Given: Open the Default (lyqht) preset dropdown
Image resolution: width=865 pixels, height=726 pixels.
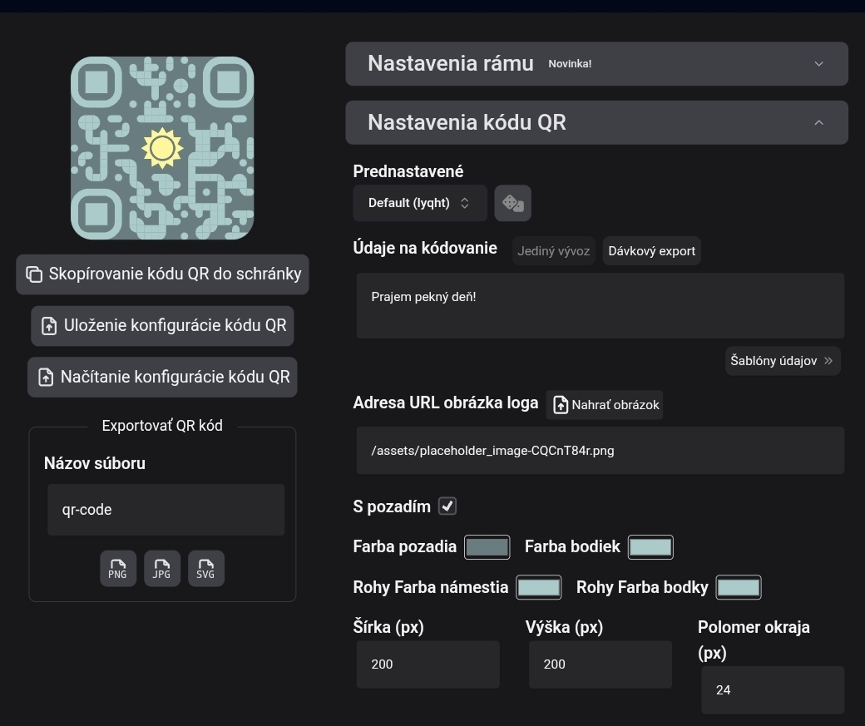Looking at the screenshot, I should click(x=419, y=203).
